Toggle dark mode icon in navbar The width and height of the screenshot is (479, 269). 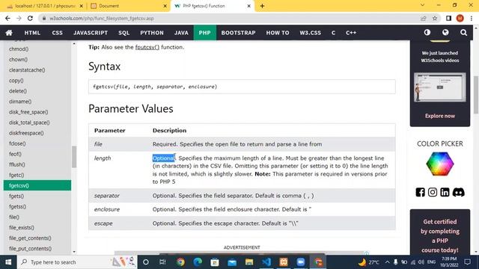(427, 32)
